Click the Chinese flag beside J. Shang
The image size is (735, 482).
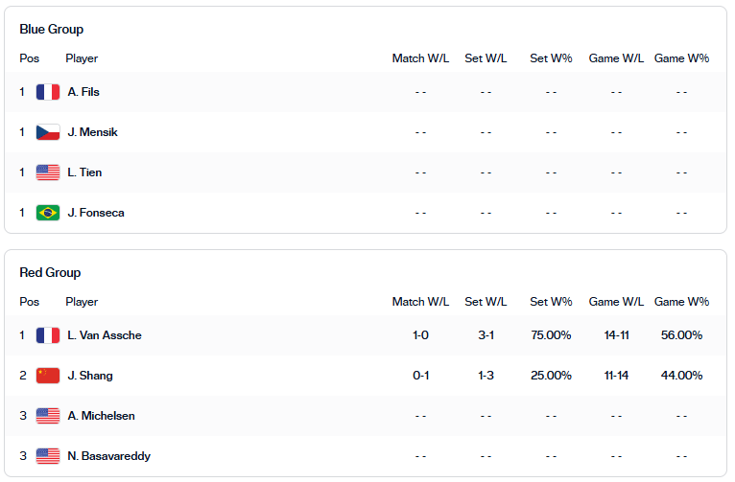[x=48, y=376]
